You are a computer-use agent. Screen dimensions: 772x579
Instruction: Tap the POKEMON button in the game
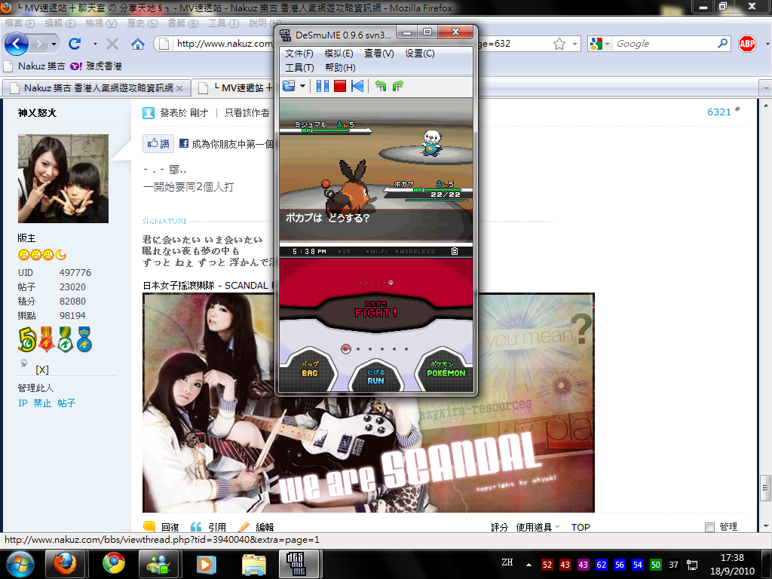coord(446,371)
